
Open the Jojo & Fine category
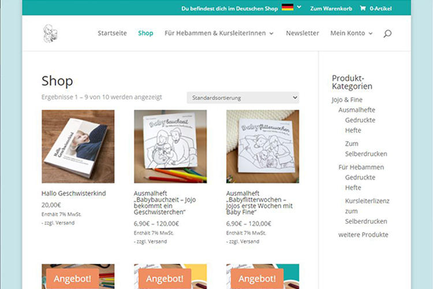coord(347,99)
